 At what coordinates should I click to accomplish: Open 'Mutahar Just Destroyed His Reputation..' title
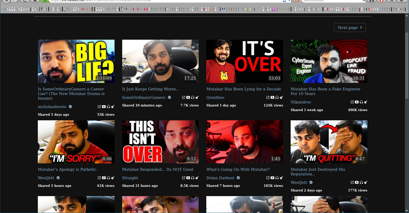(318, 172)
